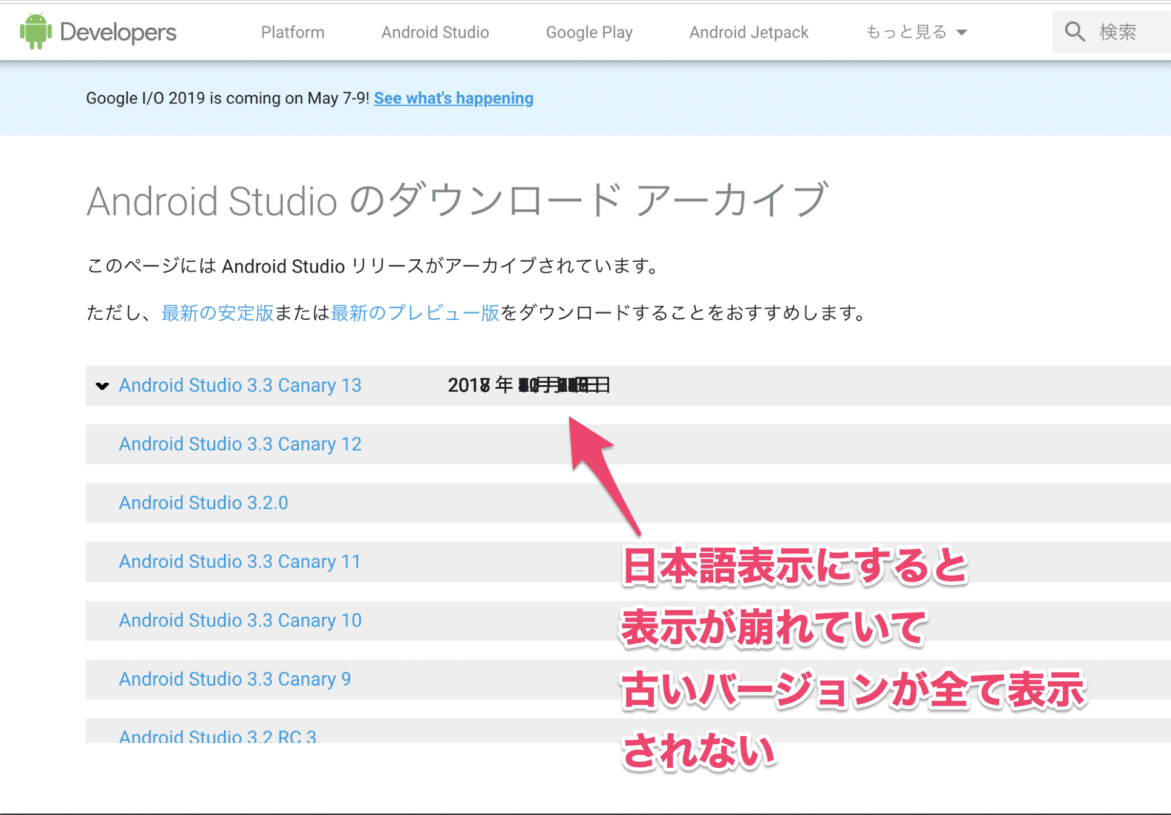Open the 最新の安定版 link
1171x815 pixels.
pyautogui.click(x=218, y=313)
